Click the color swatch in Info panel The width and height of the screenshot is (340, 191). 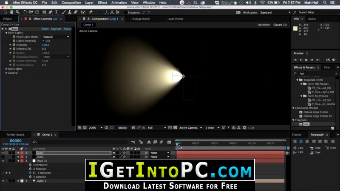point(295,28)
